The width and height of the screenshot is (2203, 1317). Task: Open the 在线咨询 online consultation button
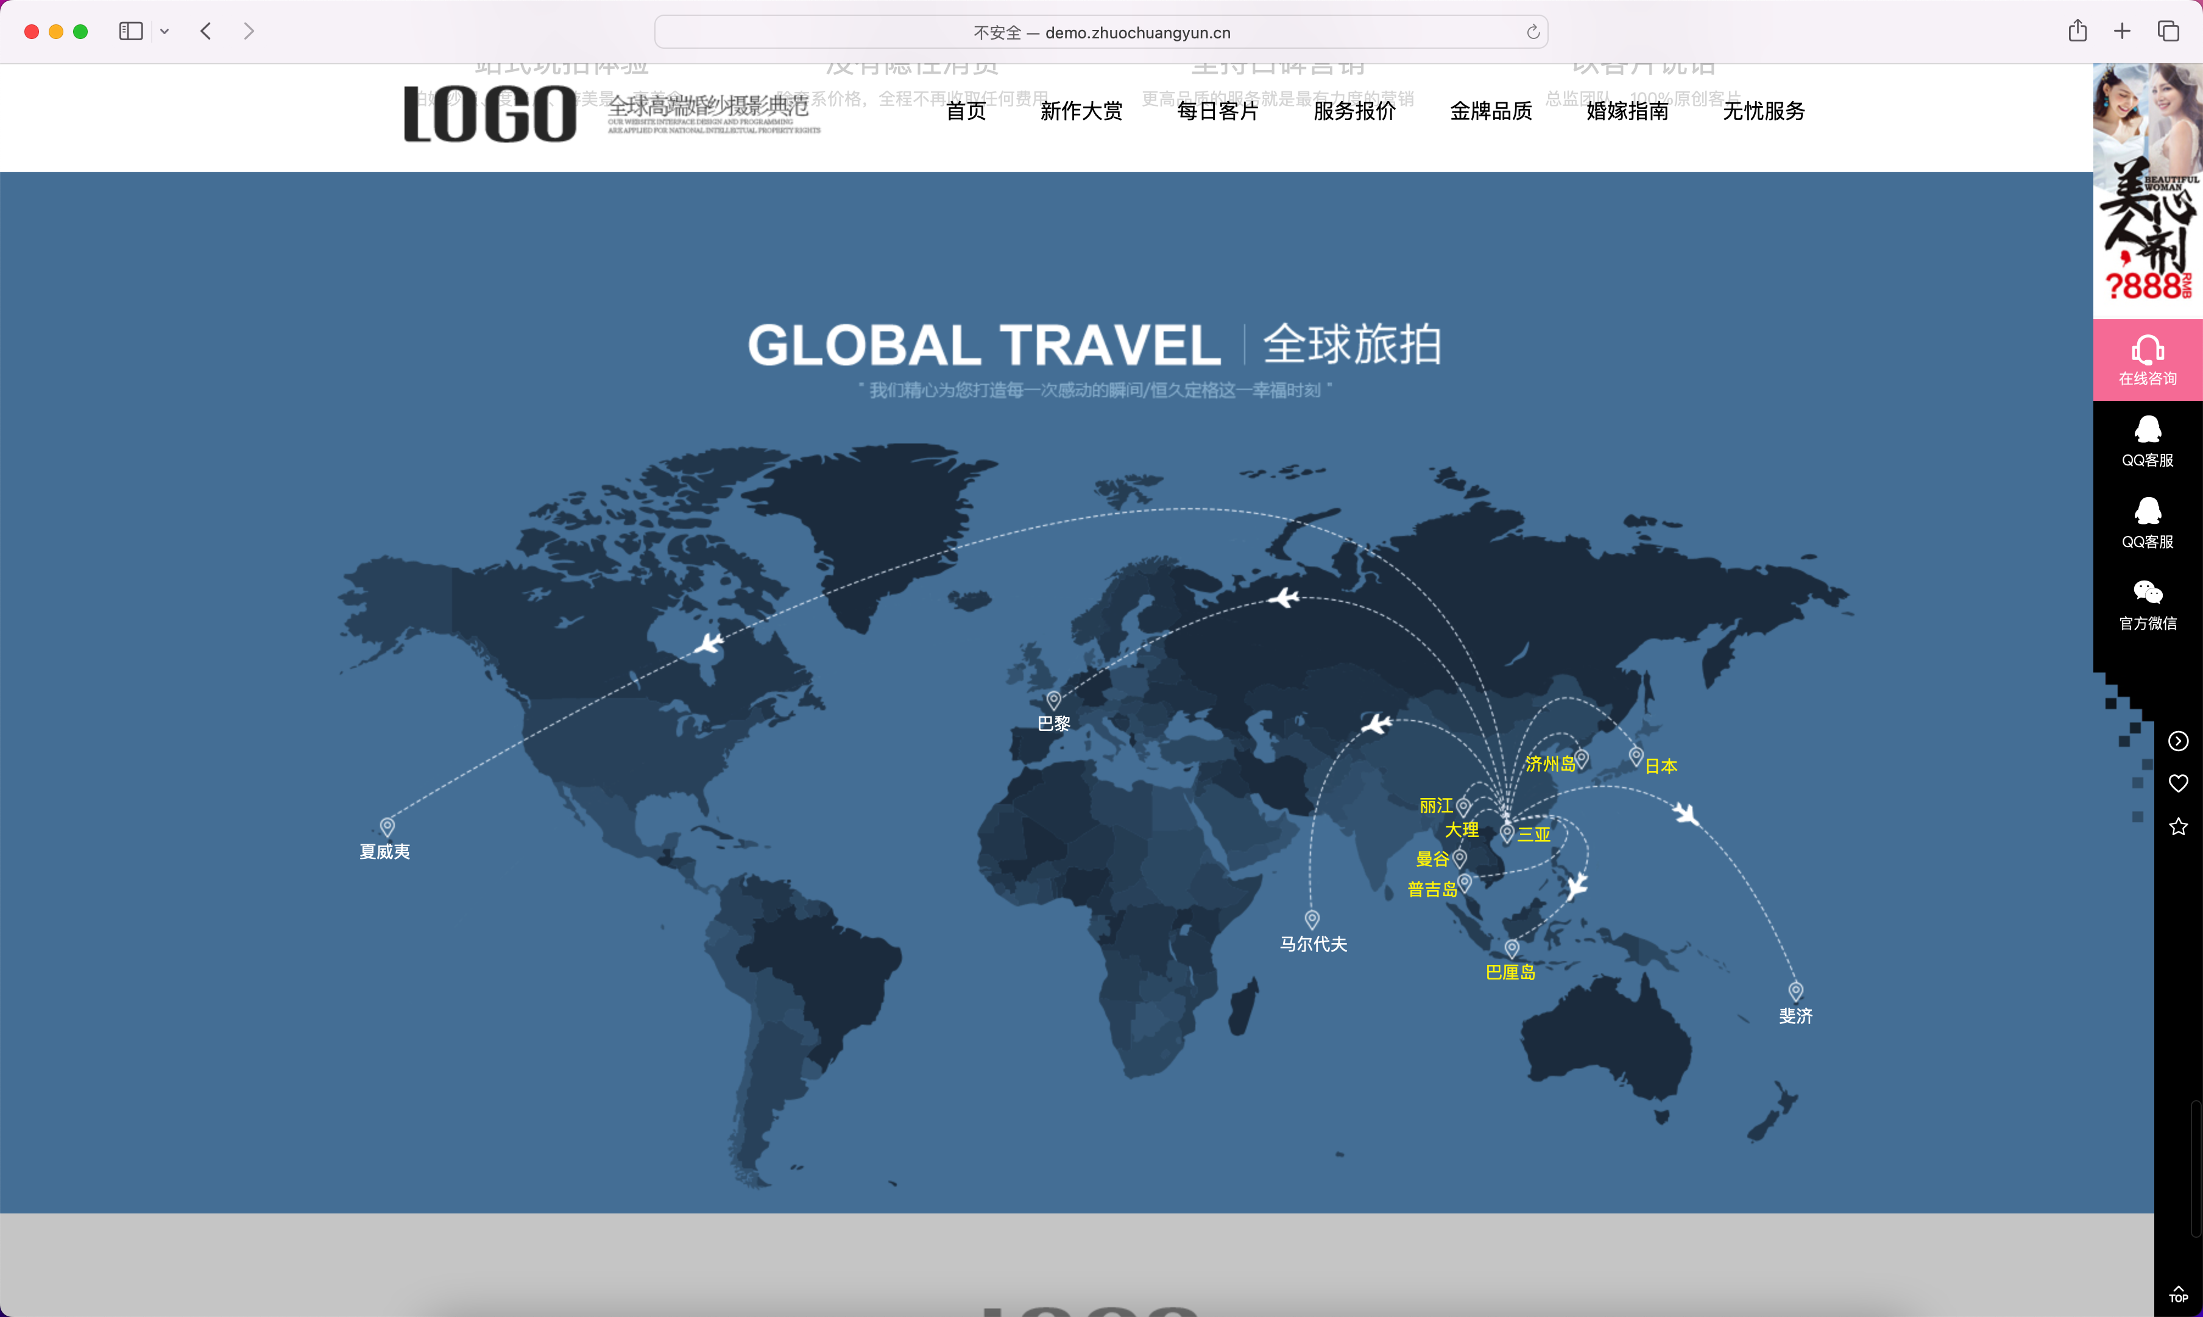click(2147, 359)
